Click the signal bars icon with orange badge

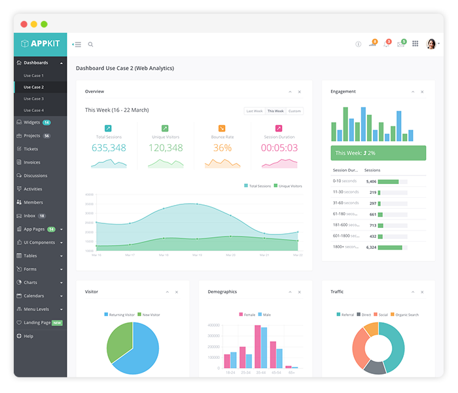pos(372,45)
